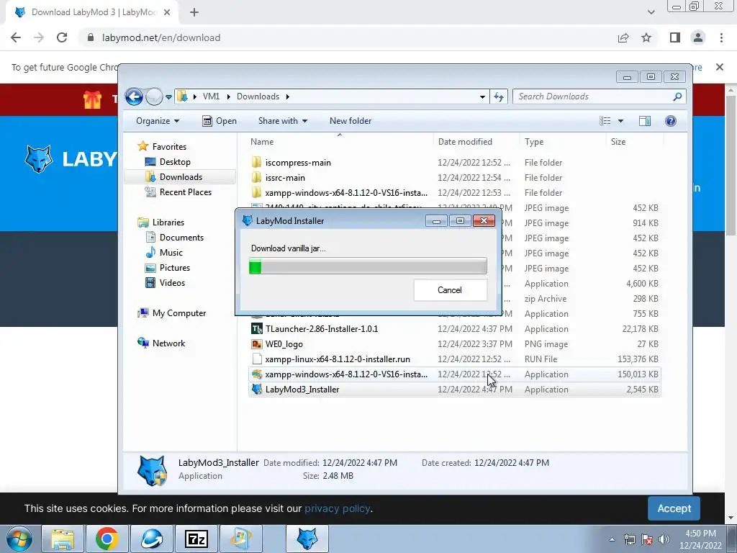Open Documents library
The width and height of the screenshot is (737, 553).
click(x=174, y=238)
